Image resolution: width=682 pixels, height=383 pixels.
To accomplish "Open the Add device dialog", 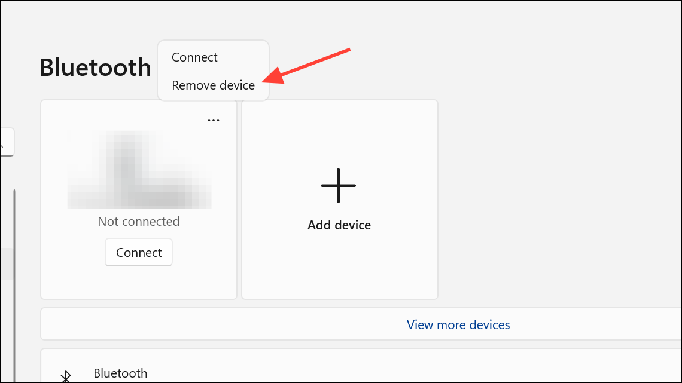I will pyautogui.click(x=339, y=199).
